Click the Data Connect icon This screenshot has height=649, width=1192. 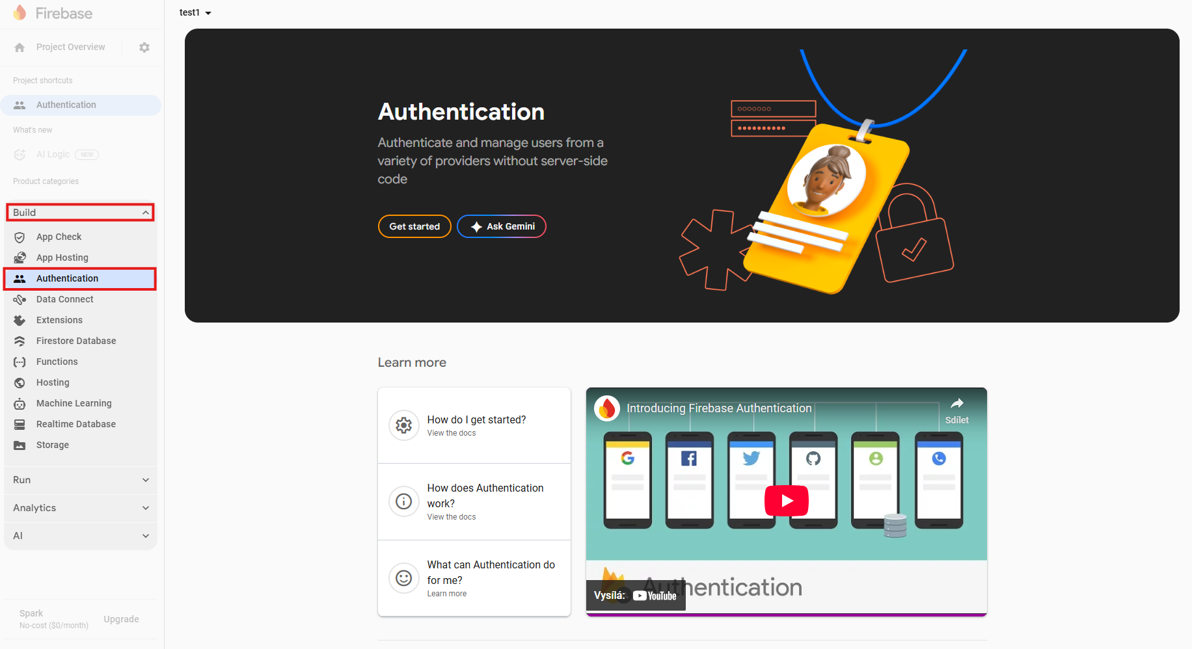tap(20, 300)
